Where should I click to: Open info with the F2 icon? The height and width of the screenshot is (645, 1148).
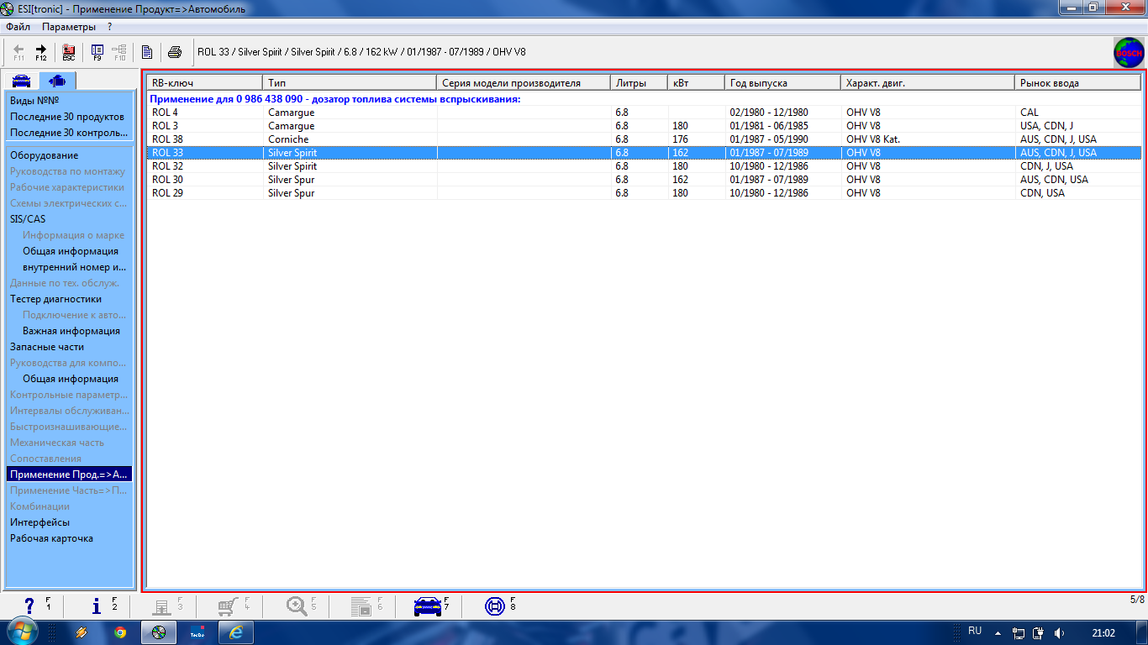coord(103,606)
